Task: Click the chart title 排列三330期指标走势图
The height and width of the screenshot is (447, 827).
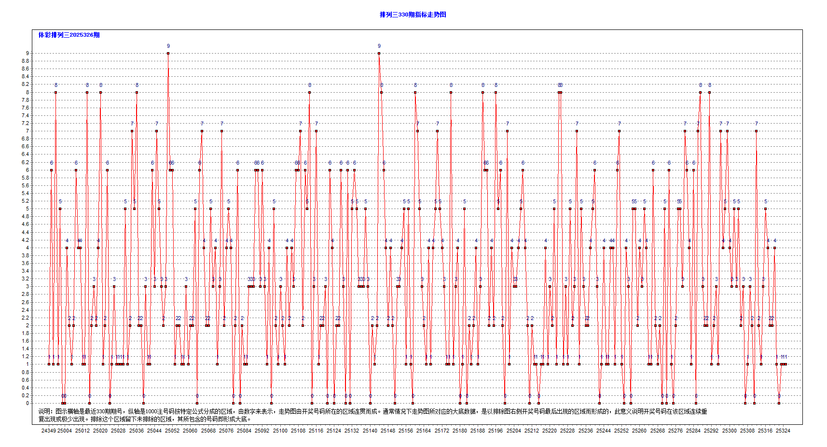Action: click(413, 14)
